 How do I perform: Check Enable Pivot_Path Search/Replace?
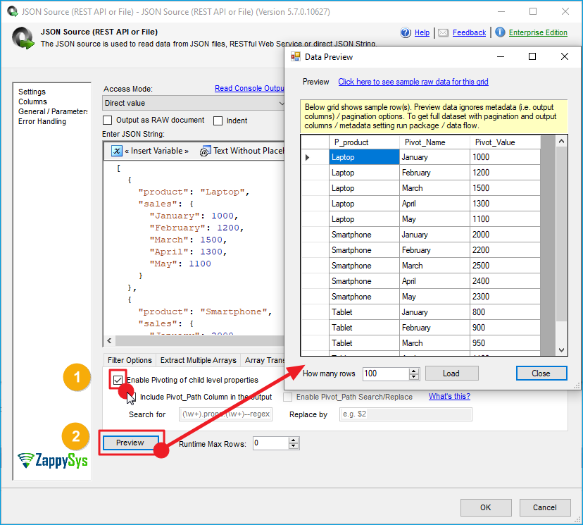pos(287,397)
